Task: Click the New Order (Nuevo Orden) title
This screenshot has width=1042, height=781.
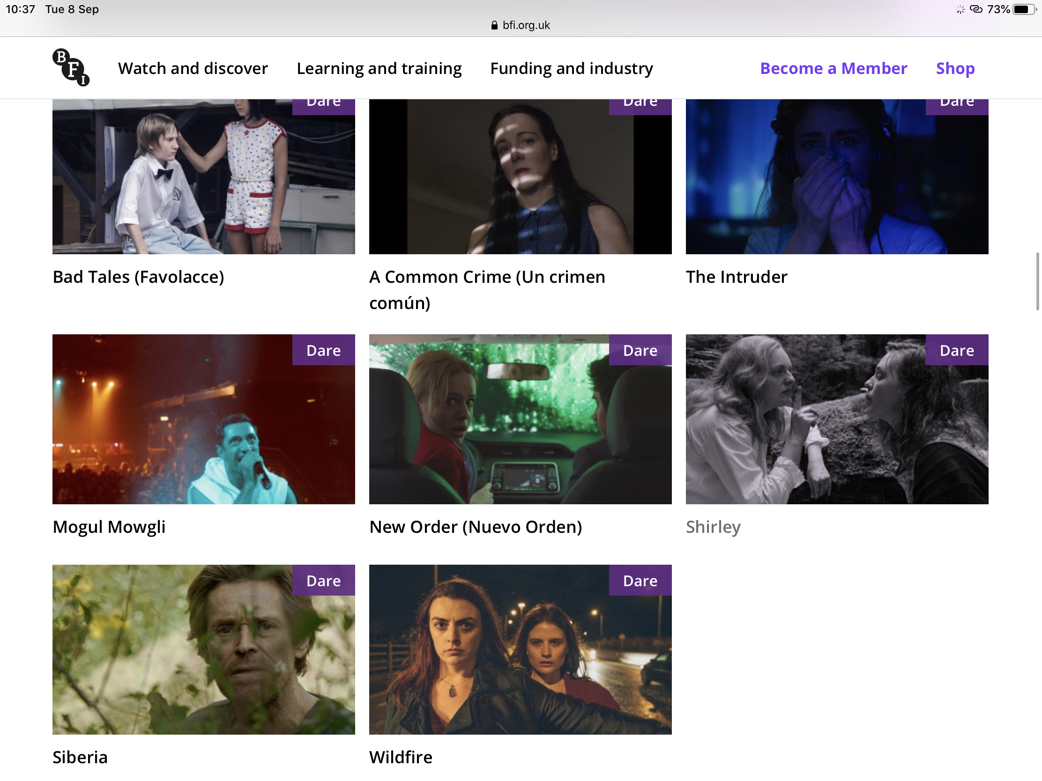Action: [475, 527]
